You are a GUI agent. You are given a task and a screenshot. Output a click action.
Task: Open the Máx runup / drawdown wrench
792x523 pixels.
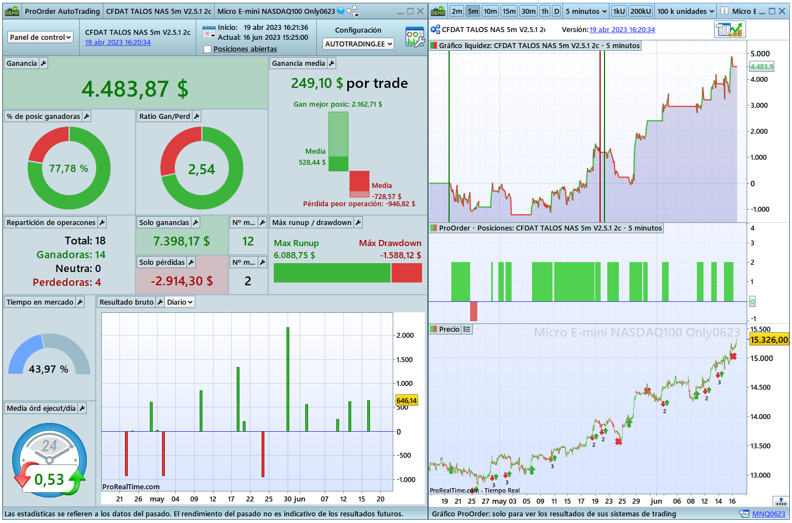358,223
